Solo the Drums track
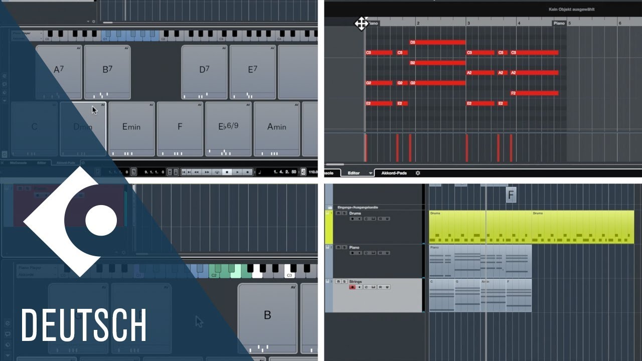Viewport: 642px width, 361px height. [x=344, y=213]
